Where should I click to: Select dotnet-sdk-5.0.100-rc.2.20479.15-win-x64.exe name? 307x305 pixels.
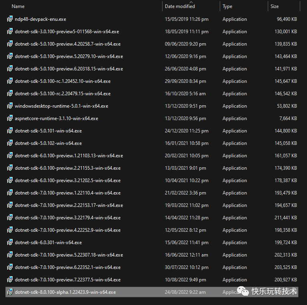pos(63,94)
